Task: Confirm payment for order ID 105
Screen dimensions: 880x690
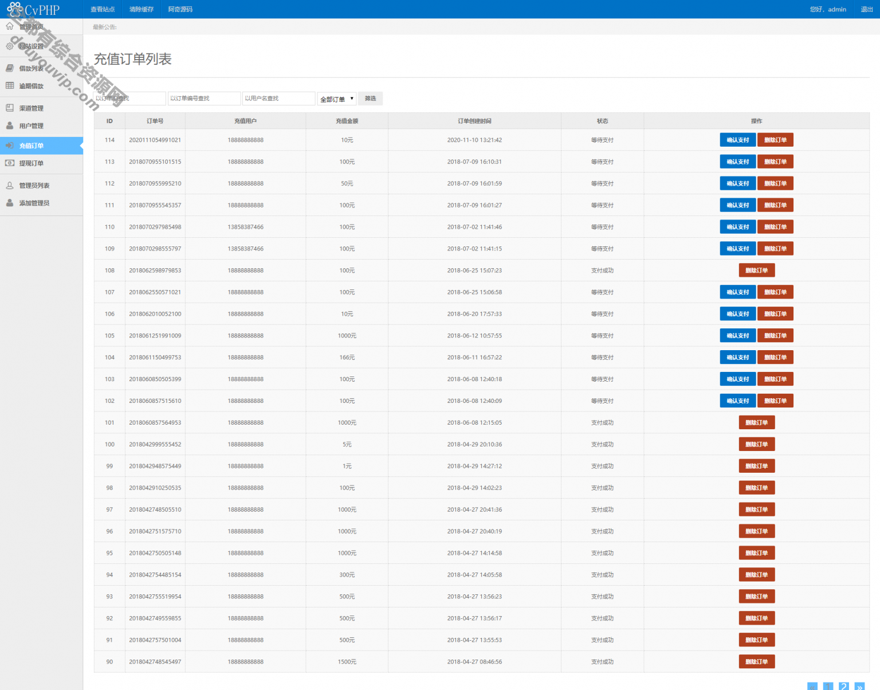Action: click(x=738, y=336)
